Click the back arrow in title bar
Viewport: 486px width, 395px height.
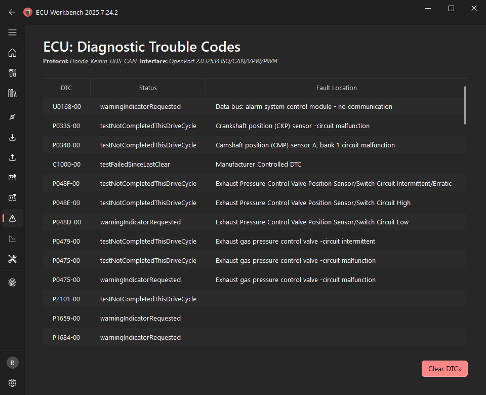pyautogui.click(x=12, y=12)
